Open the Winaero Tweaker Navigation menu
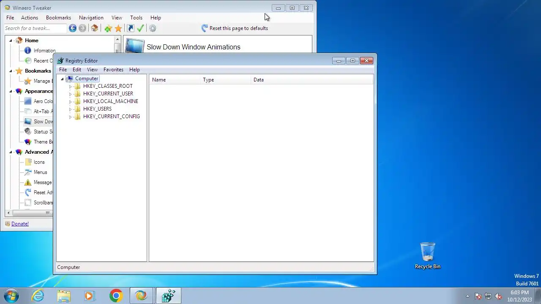 (91, 18)
